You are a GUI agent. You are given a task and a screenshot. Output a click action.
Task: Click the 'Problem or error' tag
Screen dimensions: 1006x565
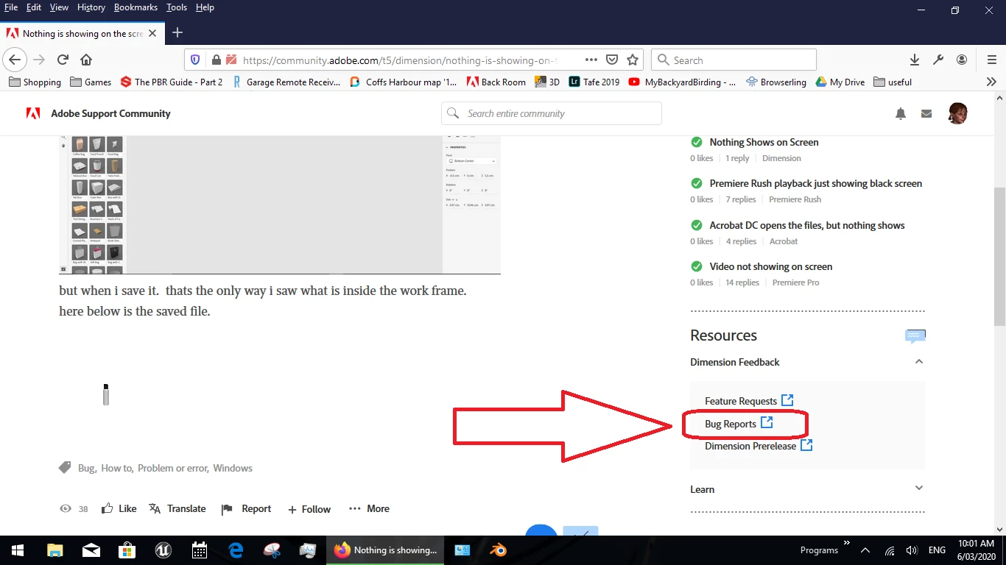coord(172,468)
